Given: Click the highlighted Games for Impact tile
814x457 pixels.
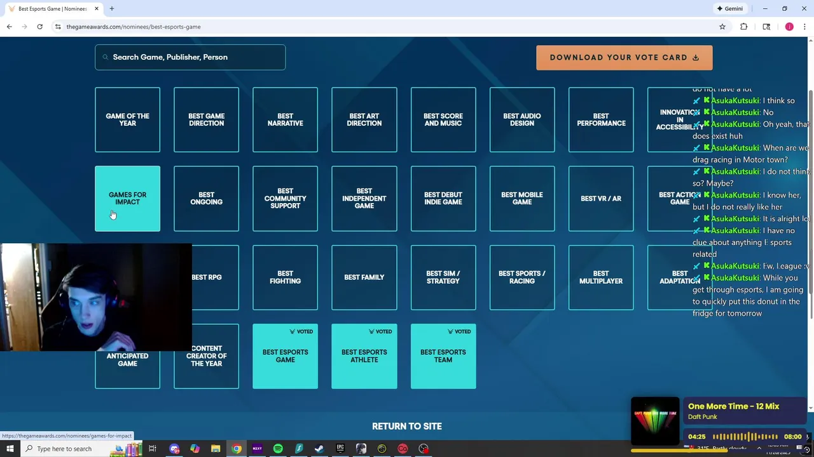Looking at the screenshot, I should (x=127, y=199).
